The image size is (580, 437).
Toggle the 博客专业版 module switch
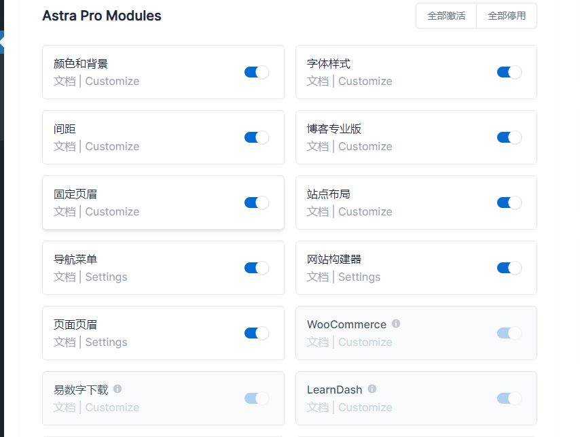click(x=509, y=137)
